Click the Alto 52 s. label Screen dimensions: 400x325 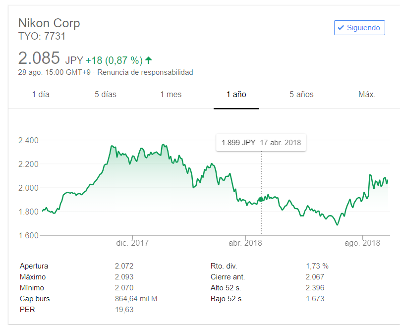coord(226,288)
